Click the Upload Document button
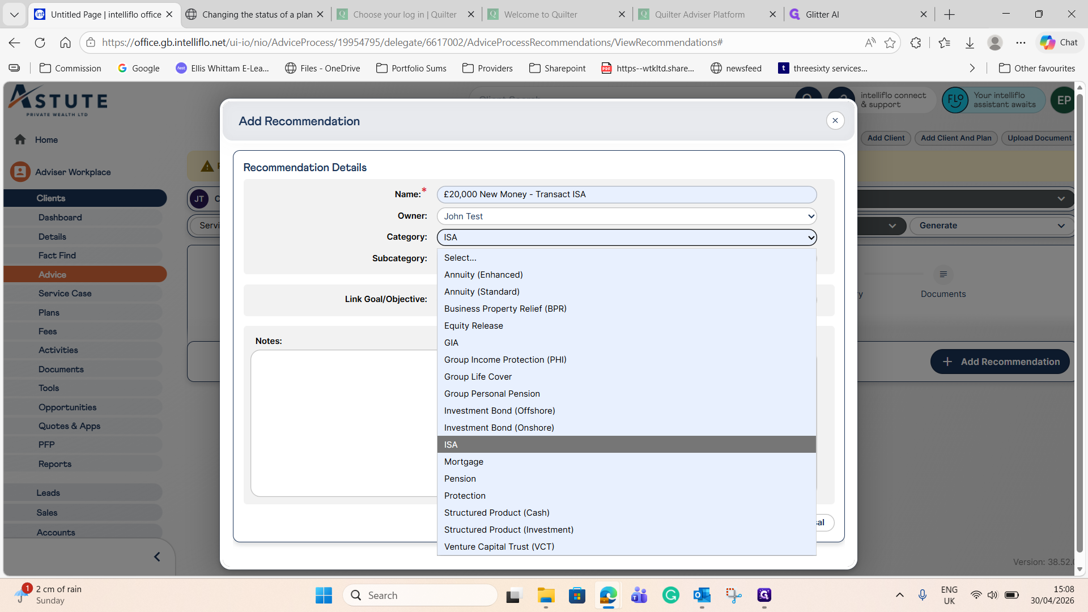This screenshot has width=1088, height=612. pos(1039,138)
